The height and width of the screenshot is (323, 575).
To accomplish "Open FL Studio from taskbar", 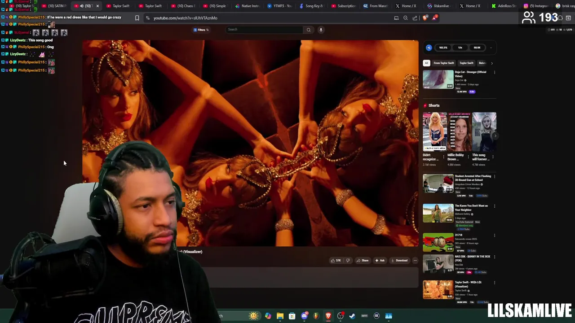I will 316,316.
